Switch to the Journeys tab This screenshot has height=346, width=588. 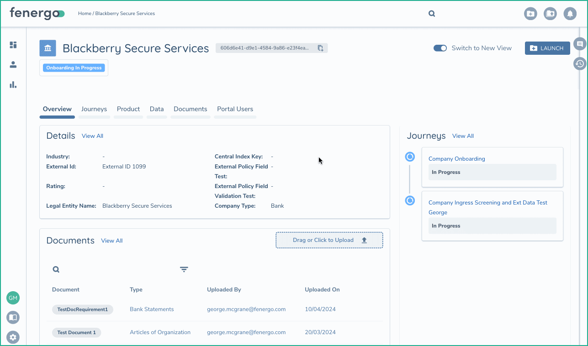pyautogui.click(x=94, y=109)
